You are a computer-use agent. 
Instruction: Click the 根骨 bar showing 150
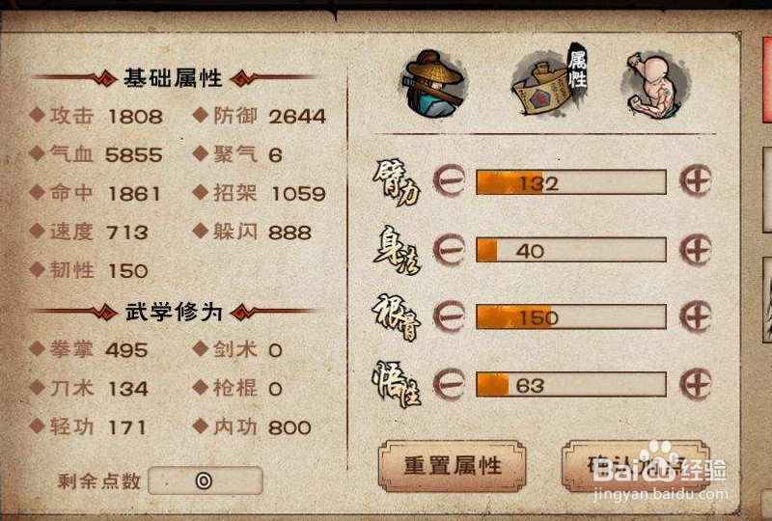[x=571, y=316]
